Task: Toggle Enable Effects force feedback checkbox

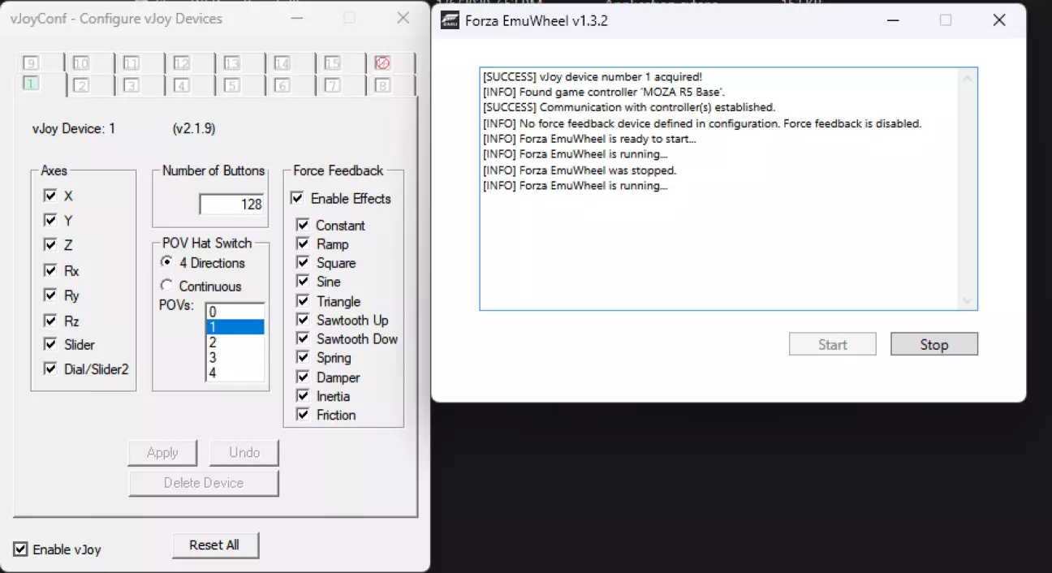Action: [297, 198]
